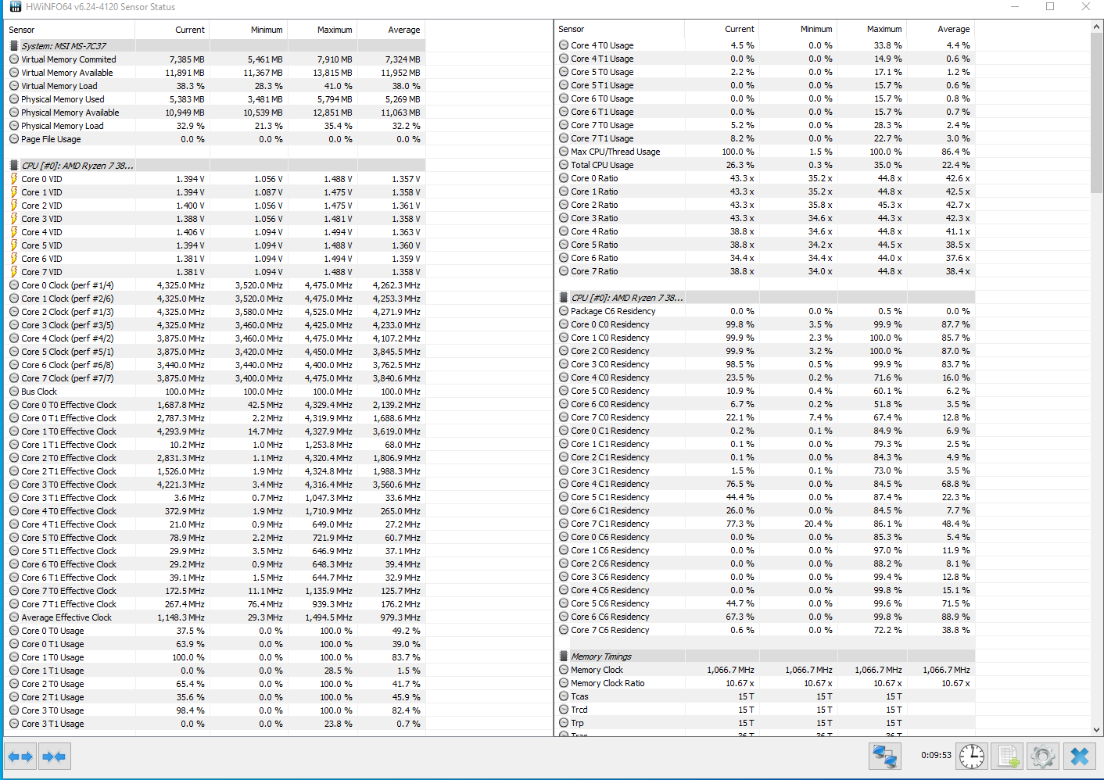Click the sensor icon beside Page File Usage
Screen dimensions: 1104x780
(14, 139)
